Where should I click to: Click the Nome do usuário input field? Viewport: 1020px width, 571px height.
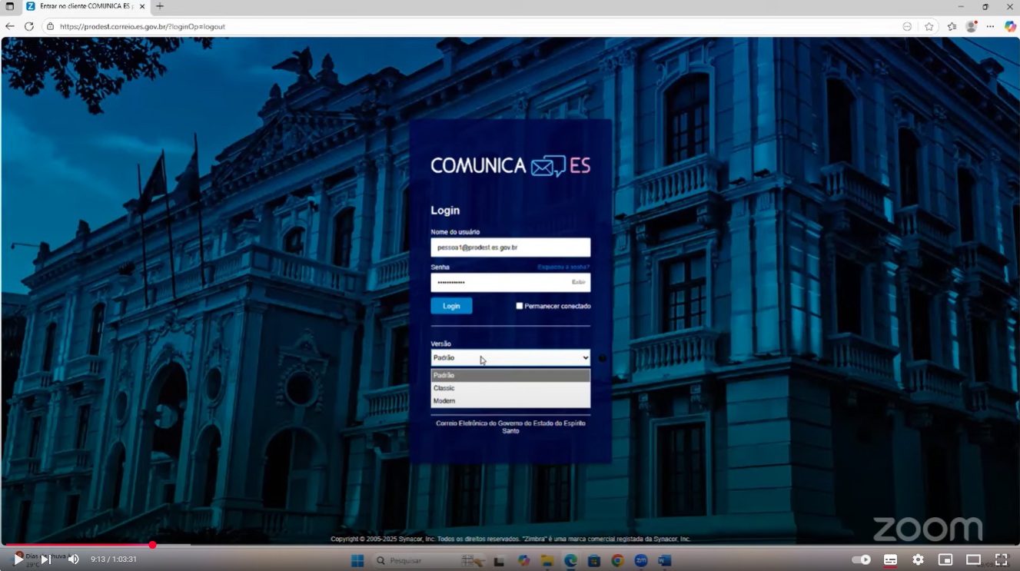coord(510,247)
